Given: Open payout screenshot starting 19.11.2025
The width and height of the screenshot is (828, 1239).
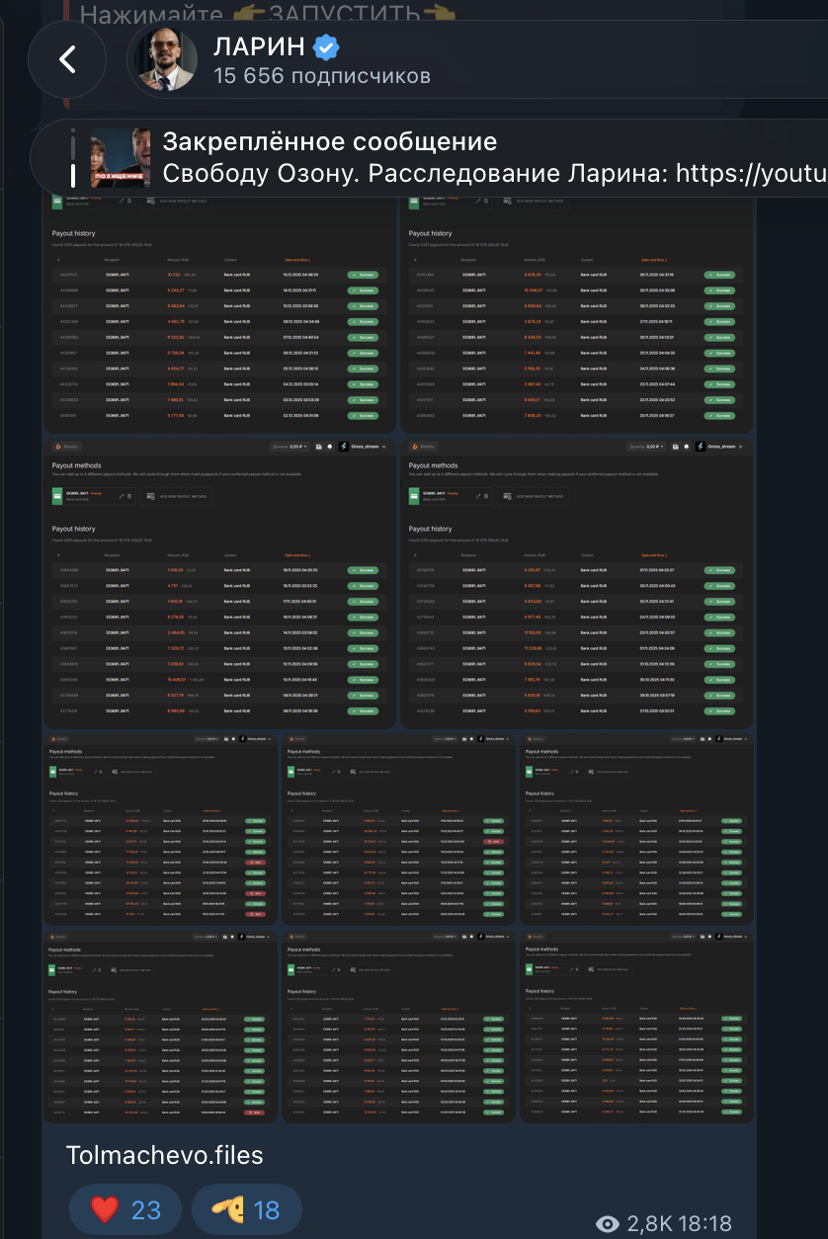Looking at the screenshot, I should pyautogui.click(x=219, y=584).
